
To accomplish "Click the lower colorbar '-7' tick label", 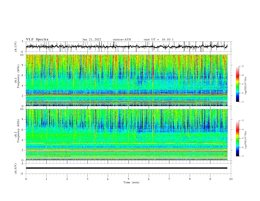I will click(242, 156).
